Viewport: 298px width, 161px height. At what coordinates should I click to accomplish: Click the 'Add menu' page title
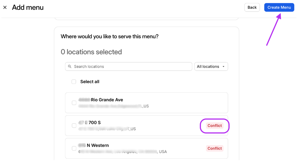(x=28, y=7)
